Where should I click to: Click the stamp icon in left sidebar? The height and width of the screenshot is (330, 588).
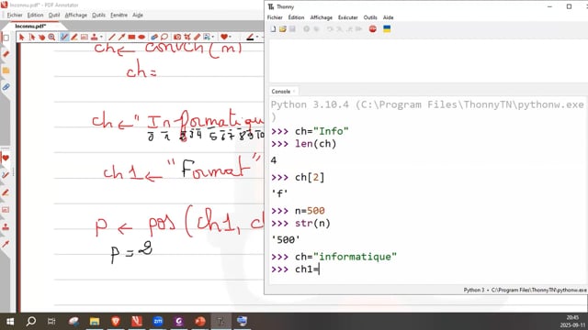tap(6, 227)
